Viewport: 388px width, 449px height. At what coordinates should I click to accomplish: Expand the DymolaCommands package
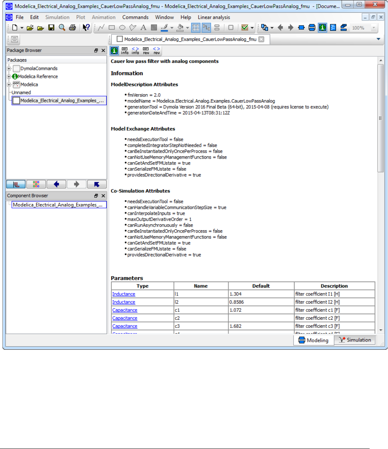click(9, 68)
